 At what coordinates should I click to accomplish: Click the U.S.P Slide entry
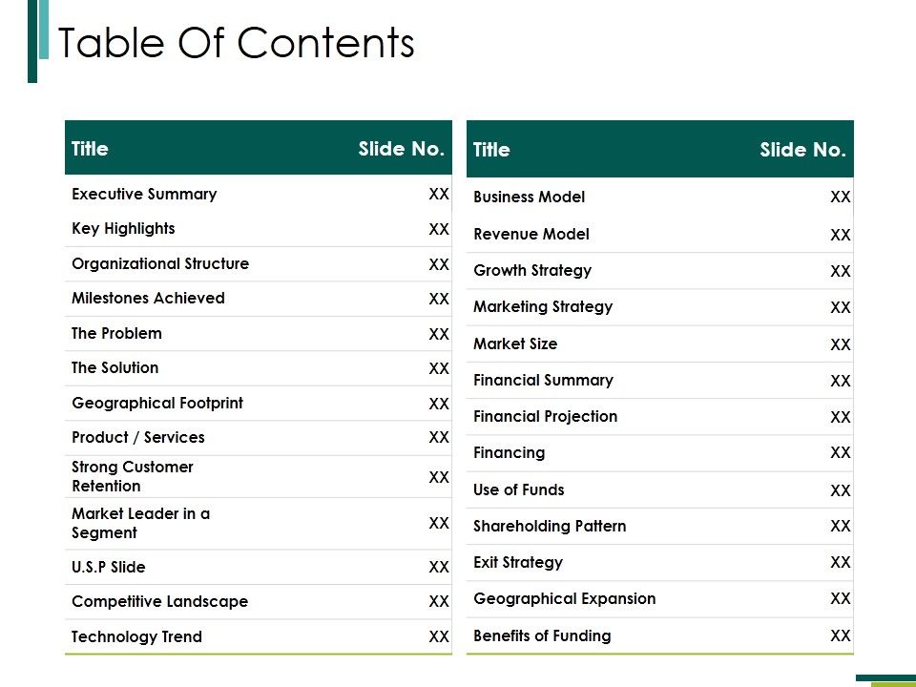109,568
